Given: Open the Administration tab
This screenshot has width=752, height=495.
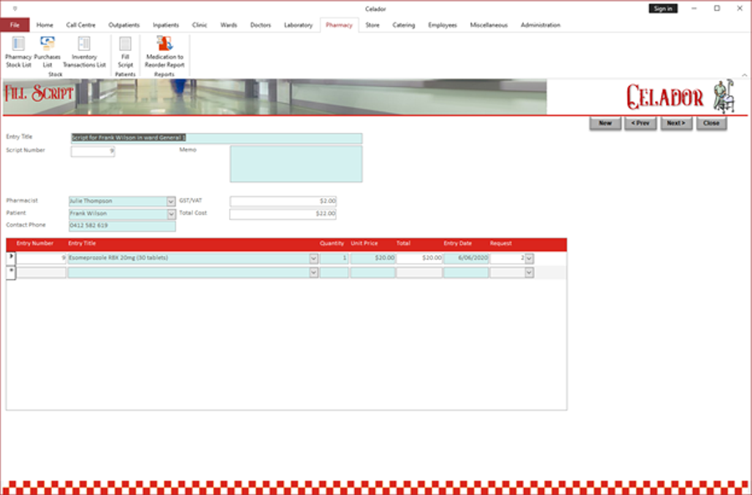Looking at the screenshot, I should [x=541, y=25].
